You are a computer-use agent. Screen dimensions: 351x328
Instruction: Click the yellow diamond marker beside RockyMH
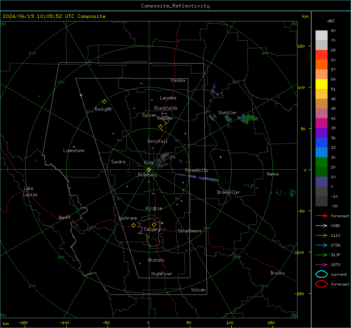(x=104, y=102)
